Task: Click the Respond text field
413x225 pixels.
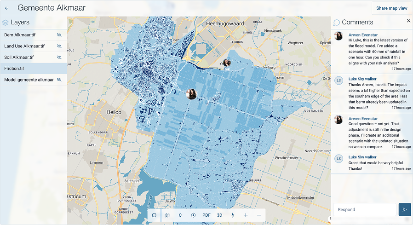Action: [365, 209]
